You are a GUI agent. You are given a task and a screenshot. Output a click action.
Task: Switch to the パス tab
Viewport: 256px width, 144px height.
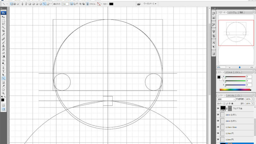pos(238,96)
